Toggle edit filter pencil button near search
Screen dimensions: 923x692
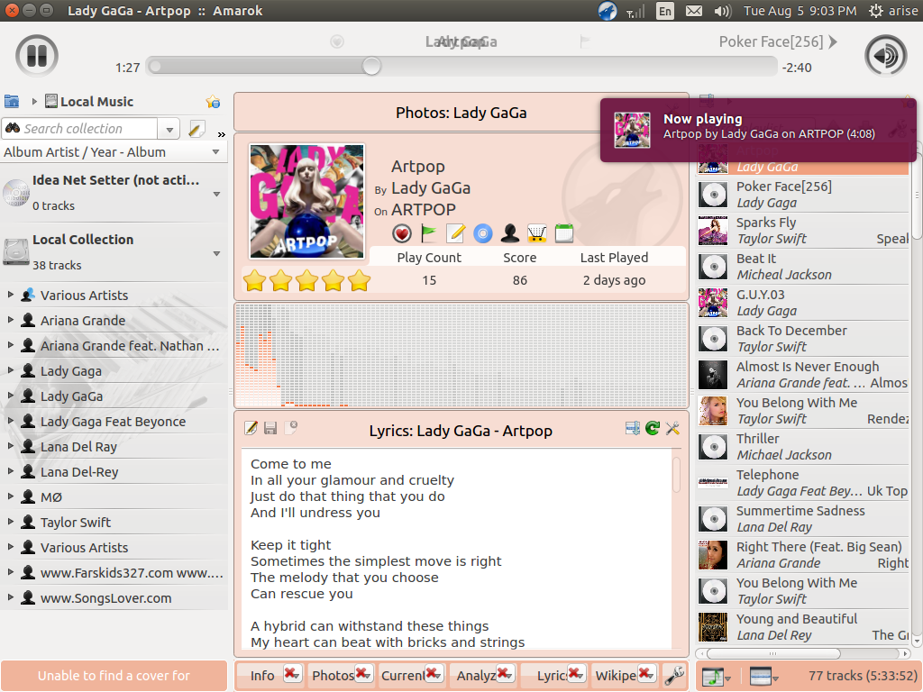click(x=196, y=128)
